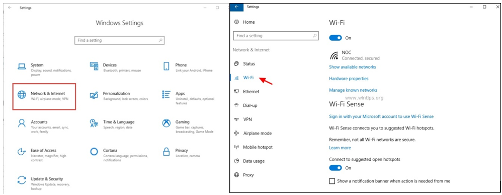Click the Update & Security title text
This screenshot has height=195, width=502.
click(47, 179)
